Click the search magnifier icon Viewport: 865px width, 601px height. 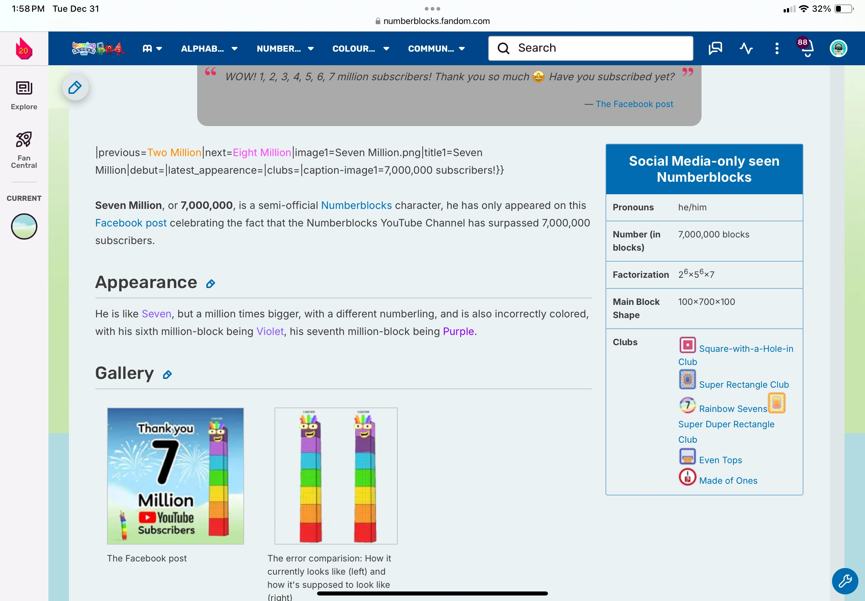(x=504, y=48)
